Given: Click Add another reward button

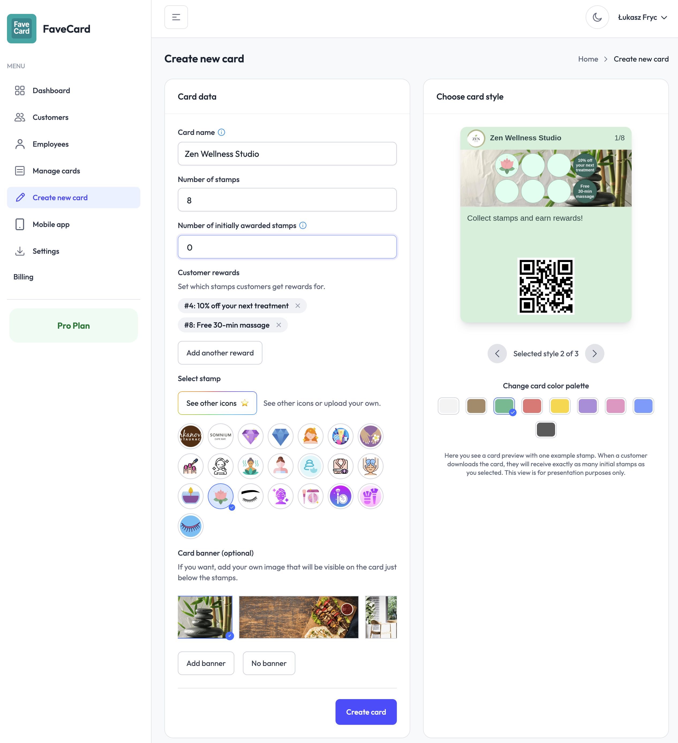Looking at the screenshot, I should point(220,353).
